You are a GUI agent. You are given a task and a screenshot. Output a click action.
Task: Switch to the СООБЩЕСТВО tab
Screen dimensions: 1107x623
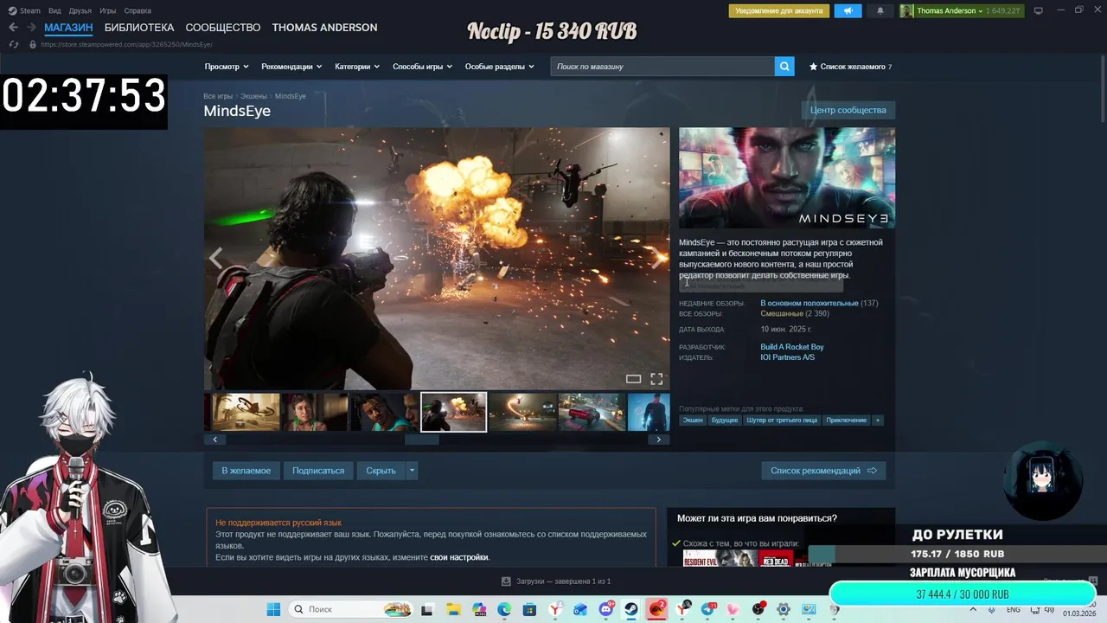[x=223, y=28]
